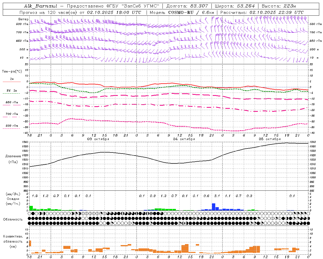The height and width of the screenshot is (259, 323).
Task: Click the '03 октября' date label
Action: (x=98, y=139)
